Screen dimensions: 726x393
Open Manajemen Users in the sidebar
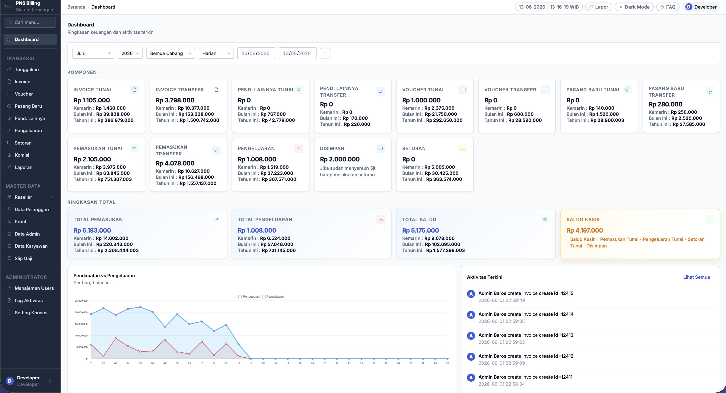[31, 288]
